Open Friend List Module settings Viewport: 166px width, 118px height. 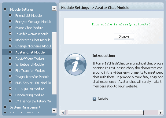(x=28, y=16)
